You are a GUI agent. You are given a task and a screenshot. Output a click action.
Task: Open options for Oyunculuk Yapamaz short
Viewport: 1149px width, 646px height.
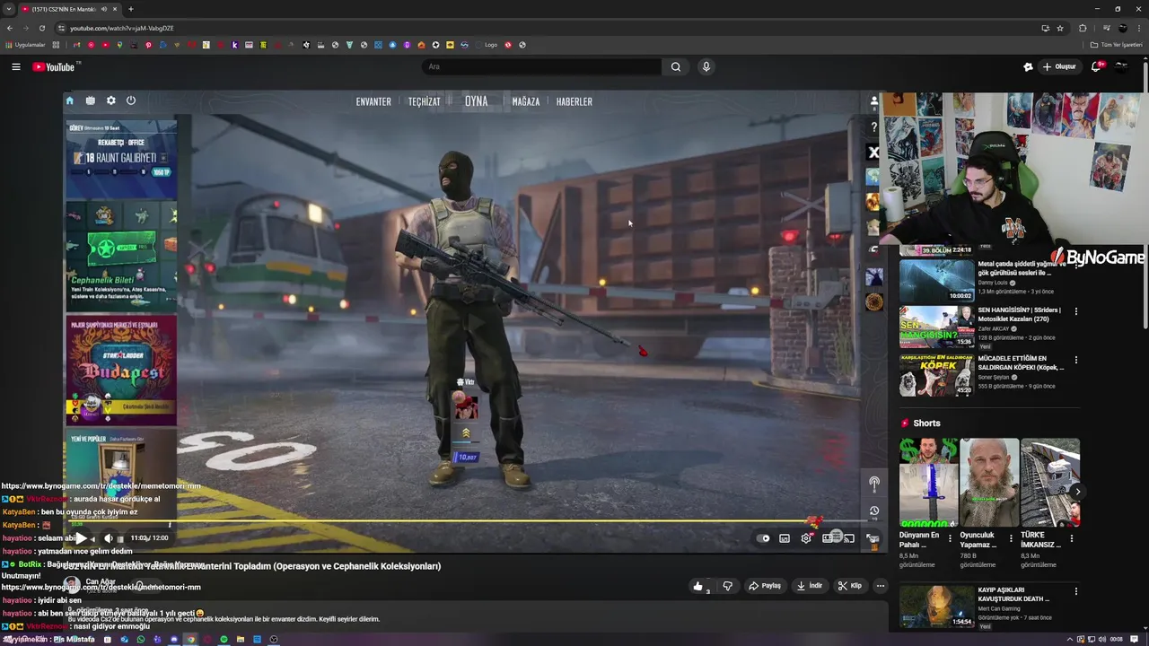[1012, 538]
